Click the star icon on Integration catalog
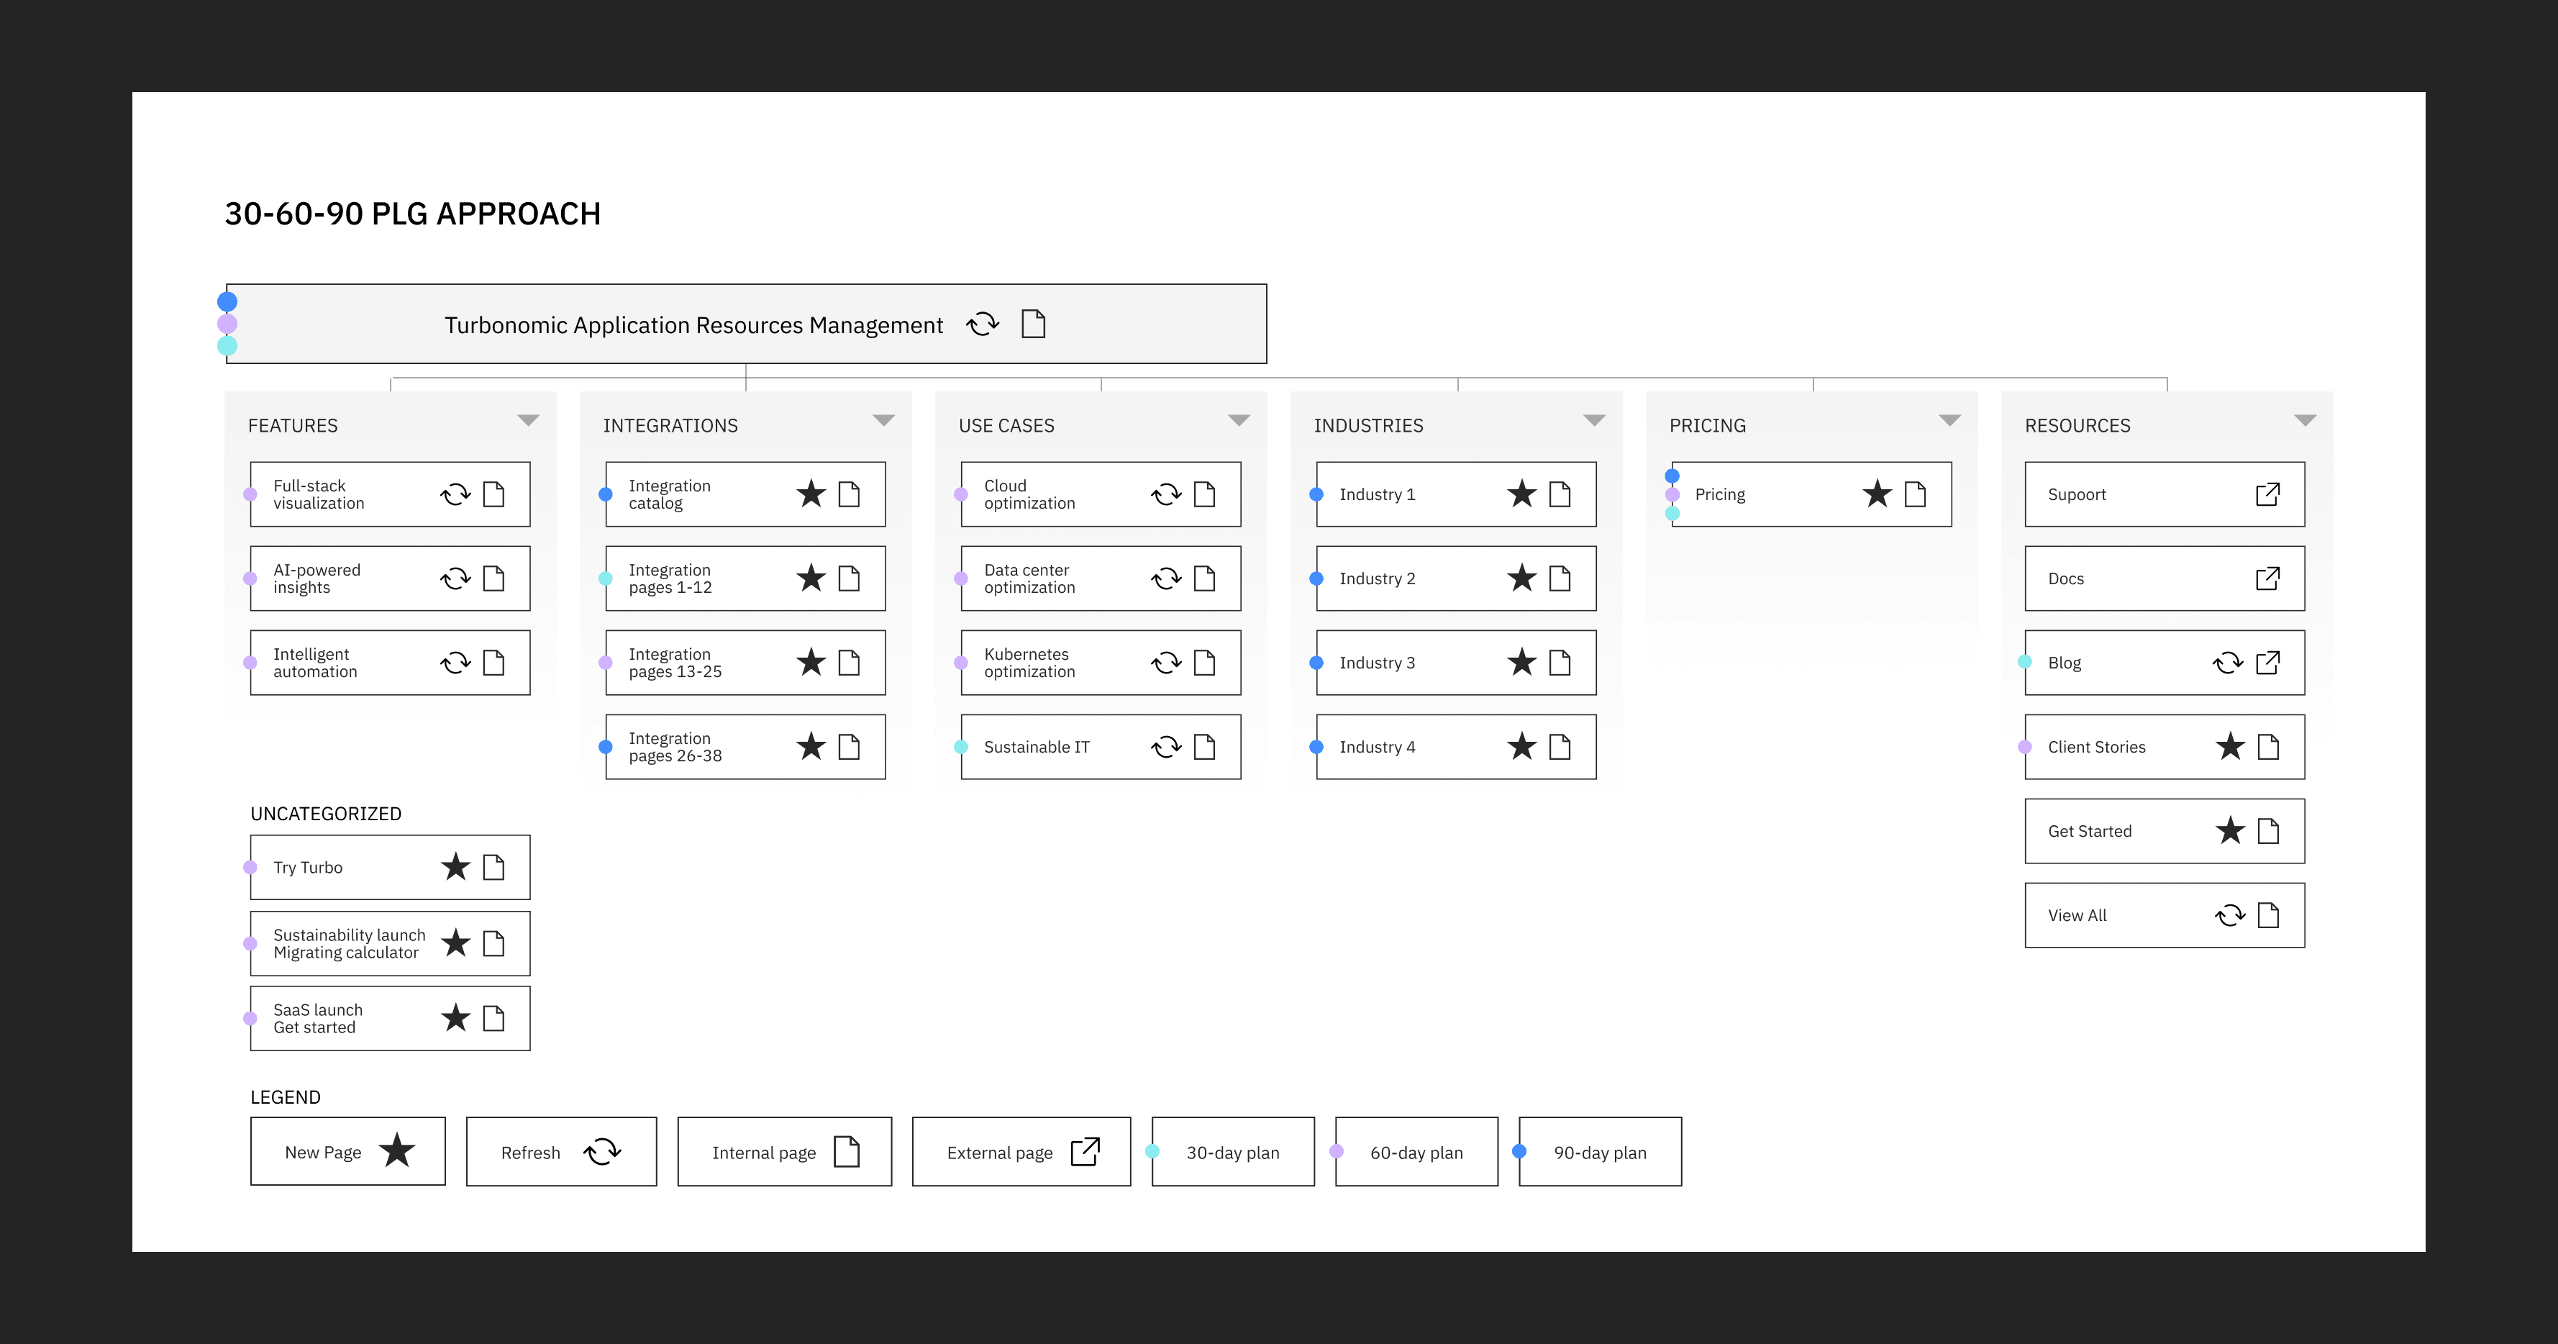 click(x=810, y=494)
